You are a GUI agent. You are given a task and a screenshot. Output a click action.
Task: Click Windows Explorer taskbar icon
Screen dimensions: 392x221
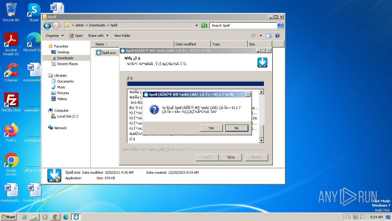point(35,217)
